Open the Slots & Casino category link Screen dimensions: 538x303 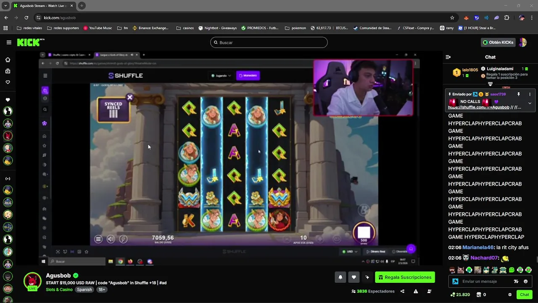59,290
